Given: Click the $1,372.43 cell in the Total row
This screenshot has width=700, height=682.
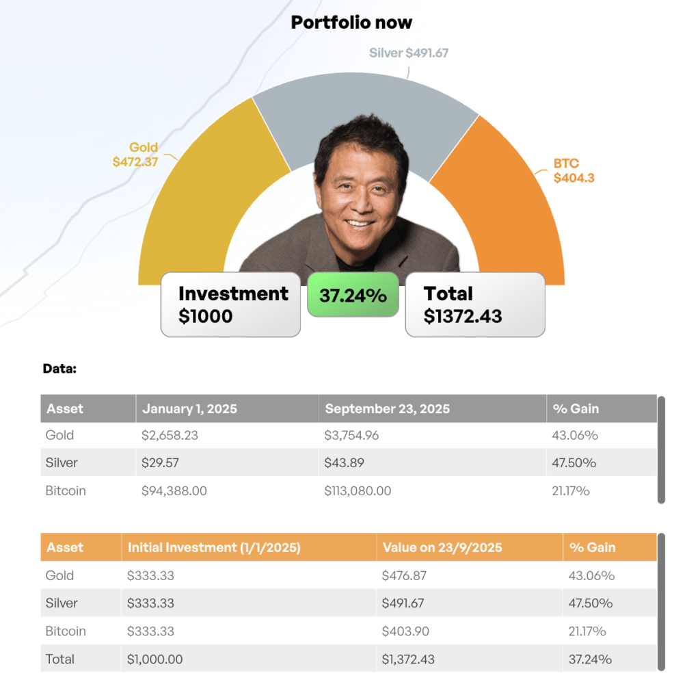Looking at the screenshot, I should point(408,659).
